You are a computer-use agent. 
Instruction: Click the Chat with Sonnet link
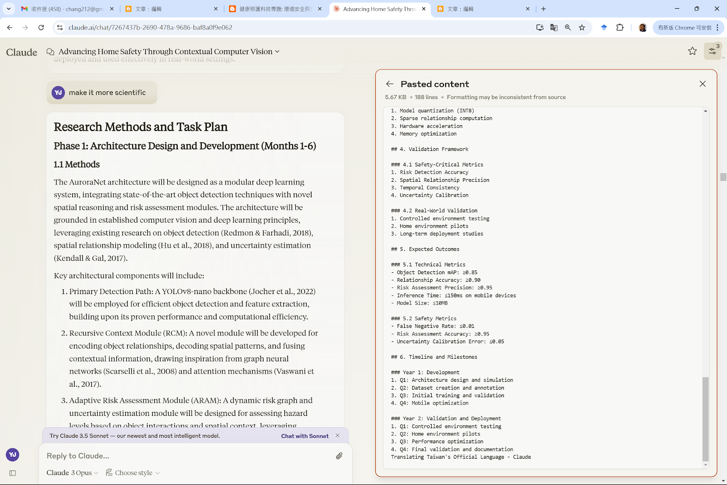(x=305, y=436)
